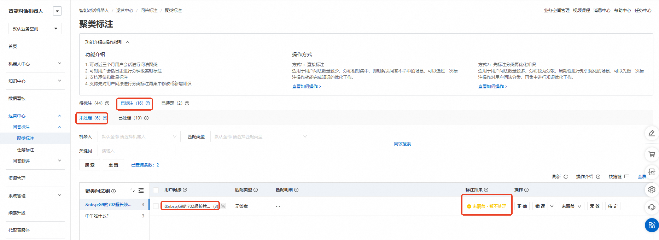This screenshot has width=659, height=240.
Task: Open the shopping cart floating icon
Action: pyautogui.click(x=652, y=154)
